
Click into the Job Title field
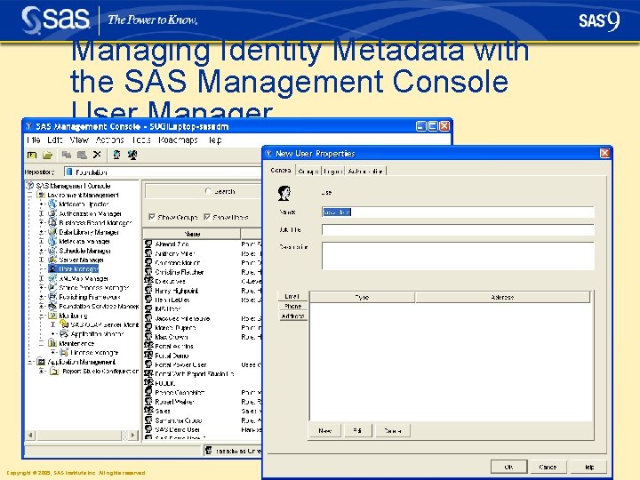coord(458,229)
